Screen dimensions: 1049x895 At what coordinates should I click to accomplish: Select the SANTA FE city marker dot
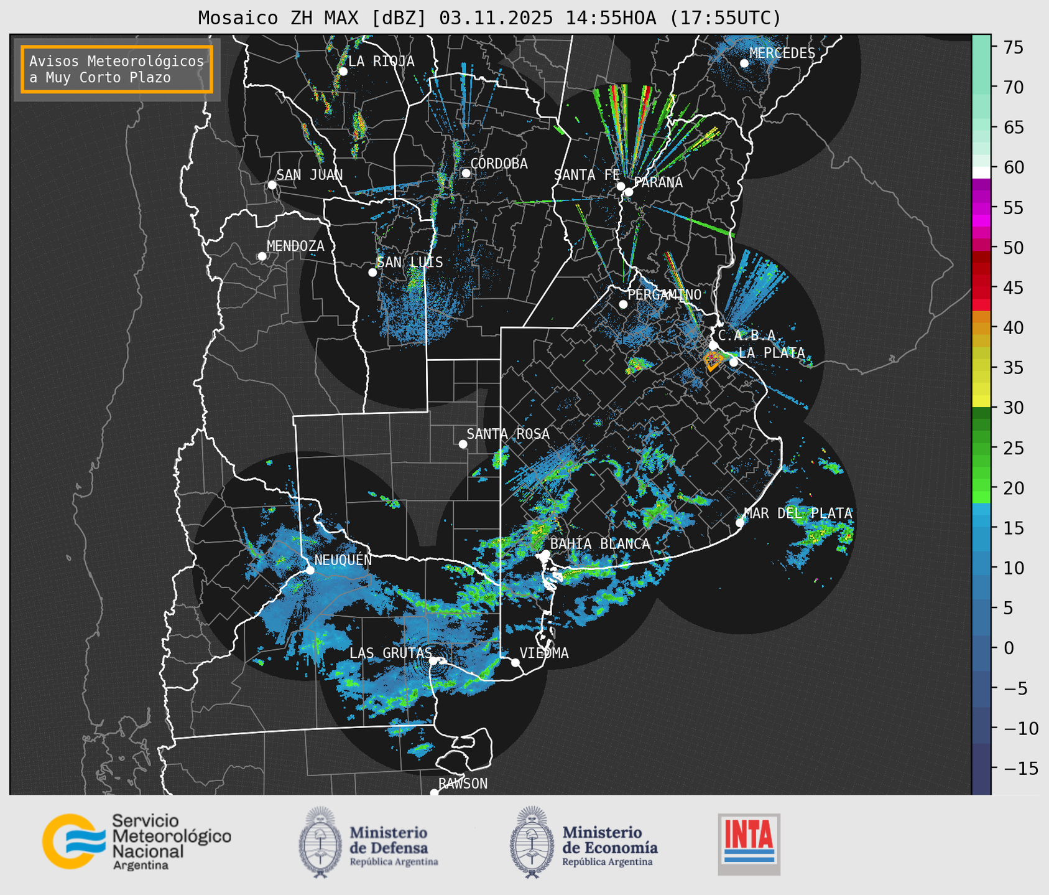621,186
